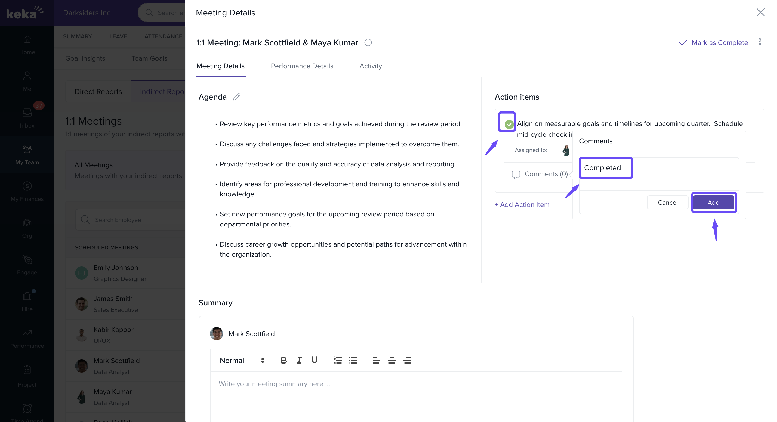Open the three-dot meeting options menu
This screenshot has height=422, width=777.
(x=760, y=42)
